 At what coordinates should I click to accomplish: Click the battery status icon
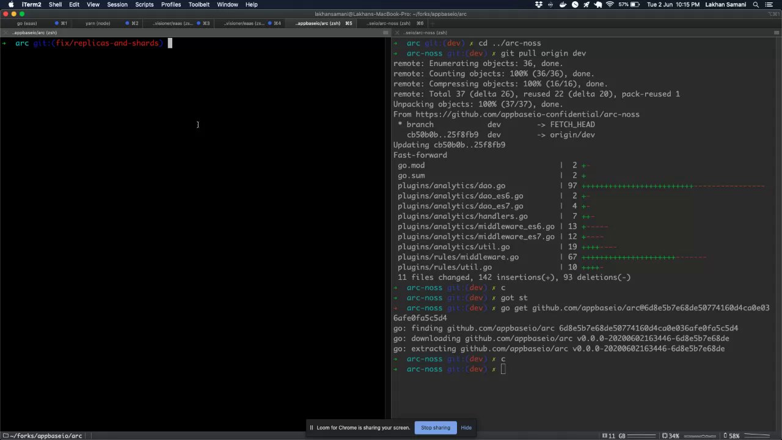tap(635, 4)
